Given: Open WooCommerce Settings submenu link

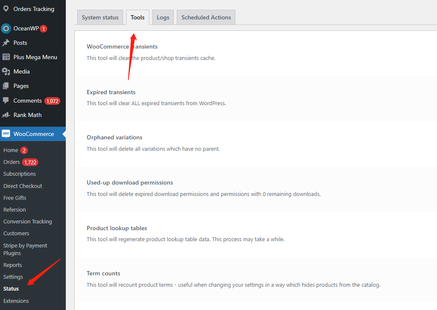Looking at the screenshot, I should (x=13, y=277).
